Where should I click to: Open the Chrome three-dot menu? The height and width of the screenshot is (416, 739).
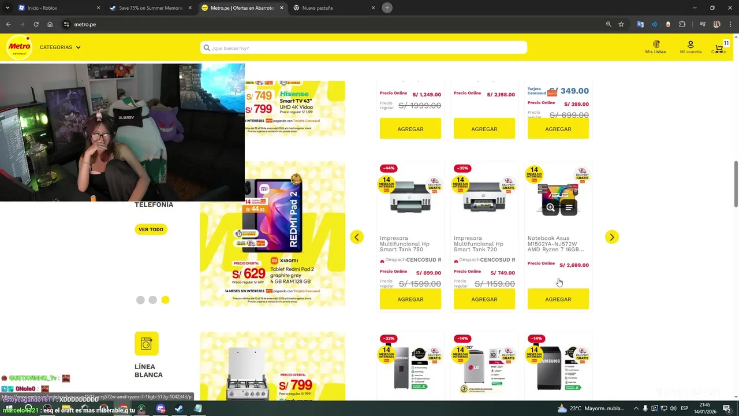(730, 24)
